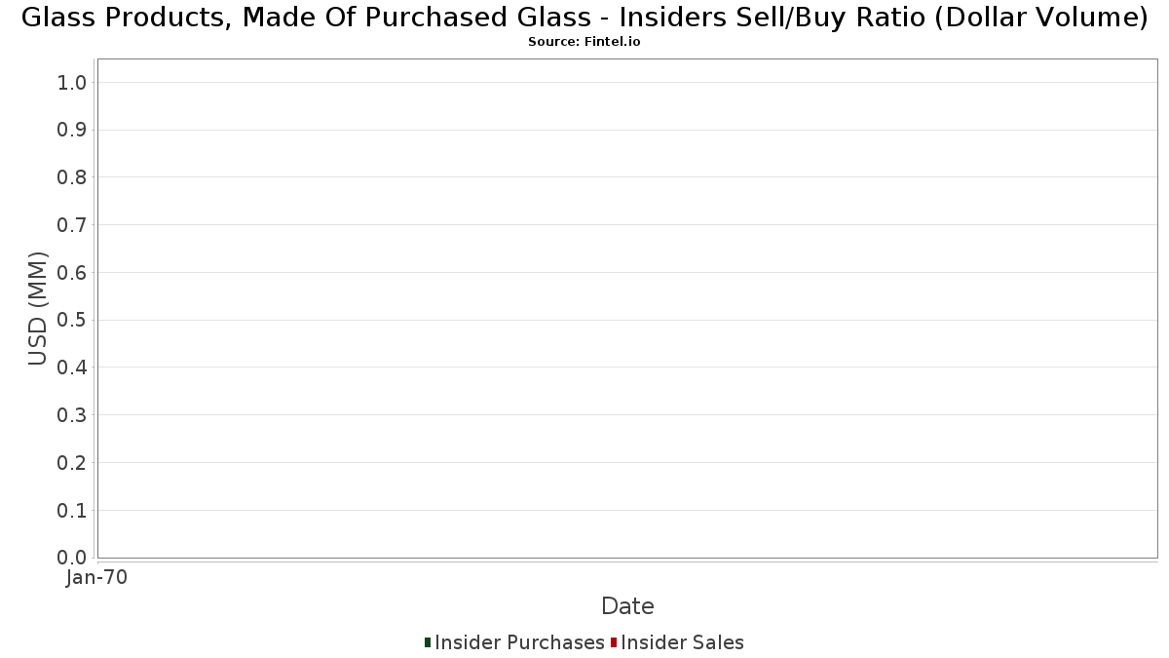Click the 0.1 y-axis tick label
Screen dimensions: 1169x658
click(x=73, y=511)
